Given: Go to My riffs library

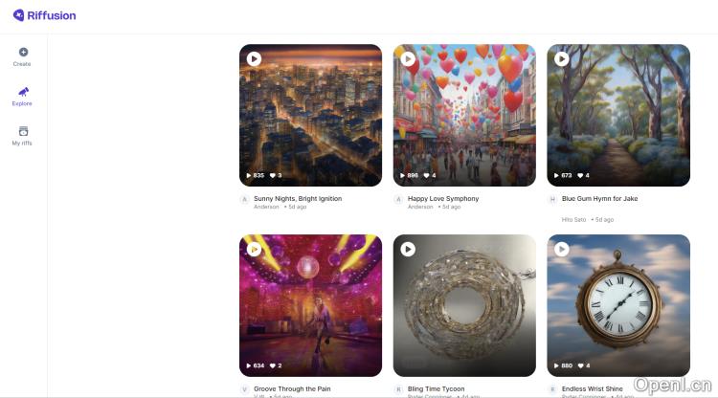Looking at the screenshot, I should 23,135.
